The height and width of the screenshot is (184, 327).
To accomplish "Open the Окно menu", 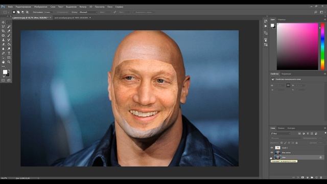I will 110,7.
